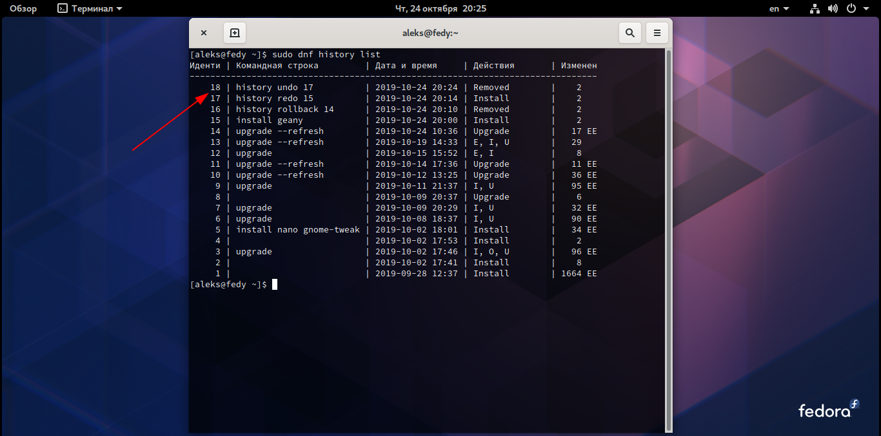Close the current terminal tab
Viewport: 881px width, 436px height.
204,32
